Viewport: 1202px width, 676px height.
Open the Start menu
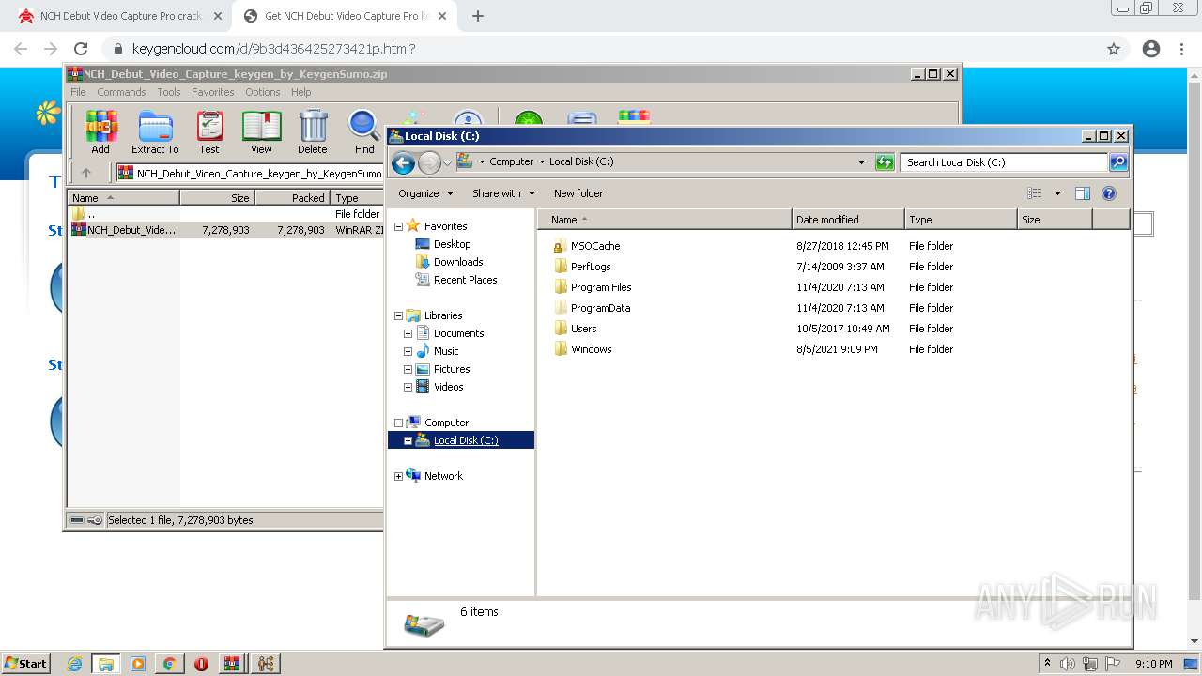[x=25, y=664]
